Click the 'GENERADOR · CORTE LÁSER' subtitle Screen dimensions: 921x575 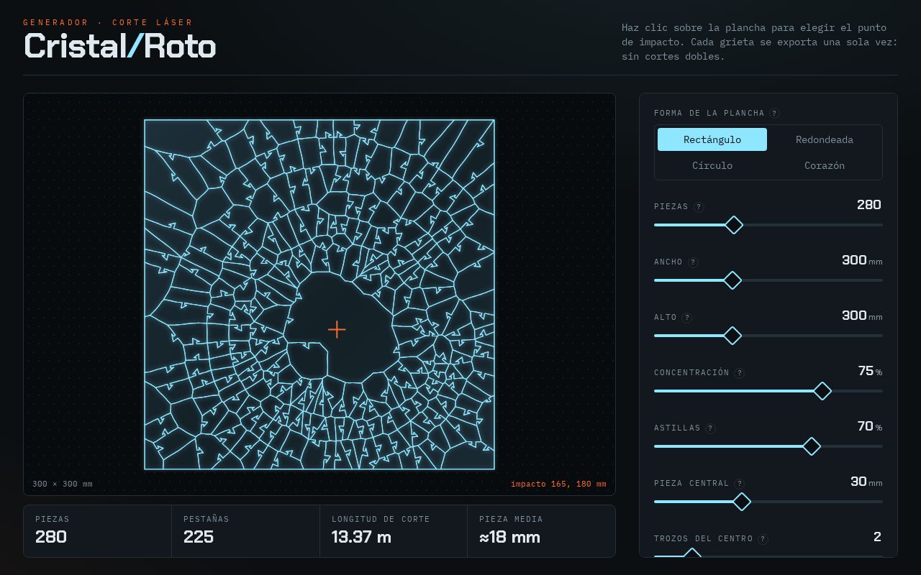tap(108, 22)
